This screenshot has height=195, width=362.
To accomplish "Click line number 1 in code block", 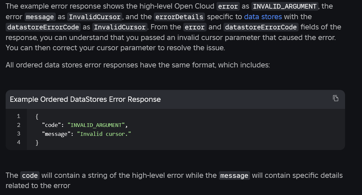I will tap(19, 116).
